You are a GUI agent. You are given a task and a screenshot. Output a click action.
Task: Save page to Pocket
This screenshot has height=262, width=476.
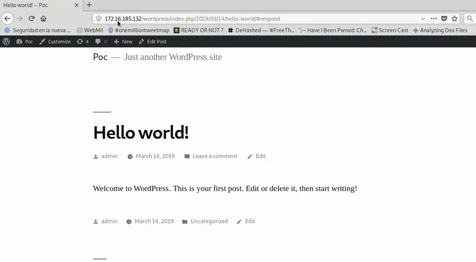[444, 18]
